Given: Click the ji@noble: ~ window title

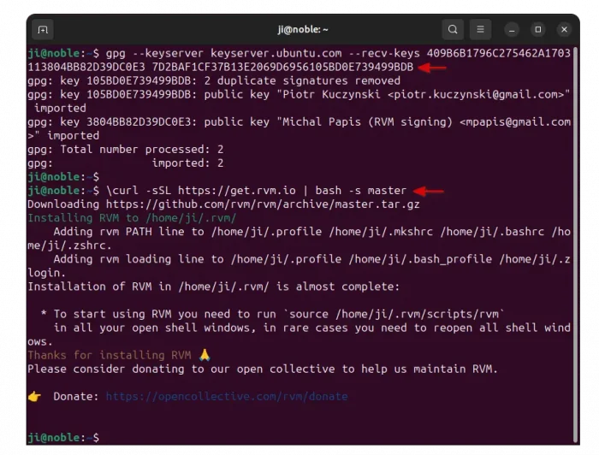Looking at the screenshot, I should 300,30.
